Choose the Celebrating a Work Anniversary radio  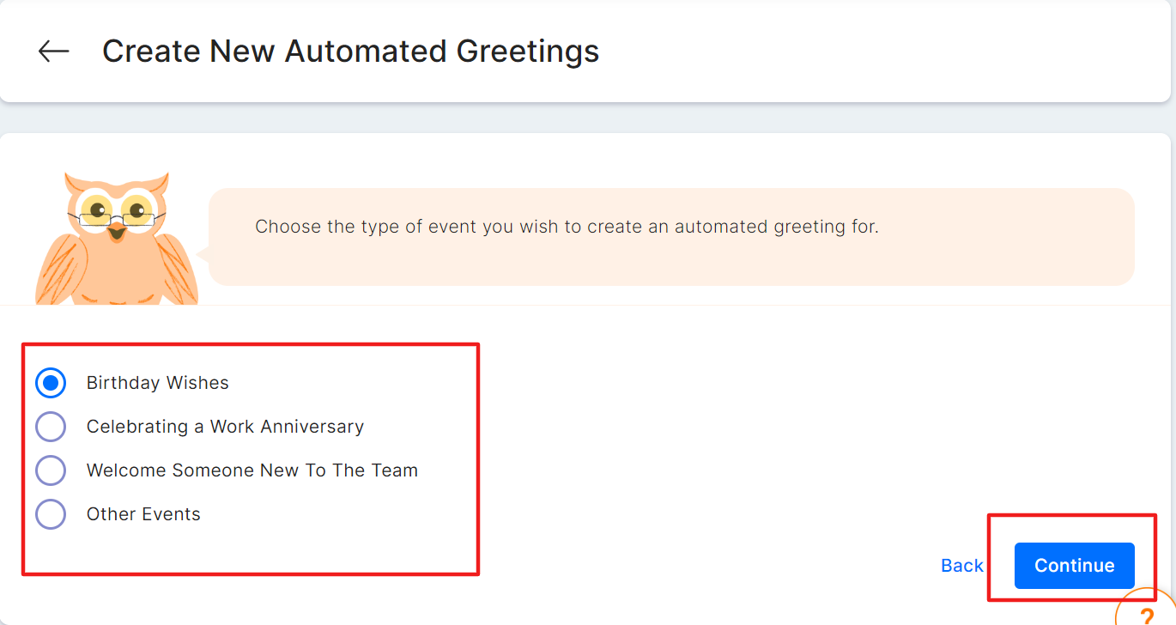[51, 427]
